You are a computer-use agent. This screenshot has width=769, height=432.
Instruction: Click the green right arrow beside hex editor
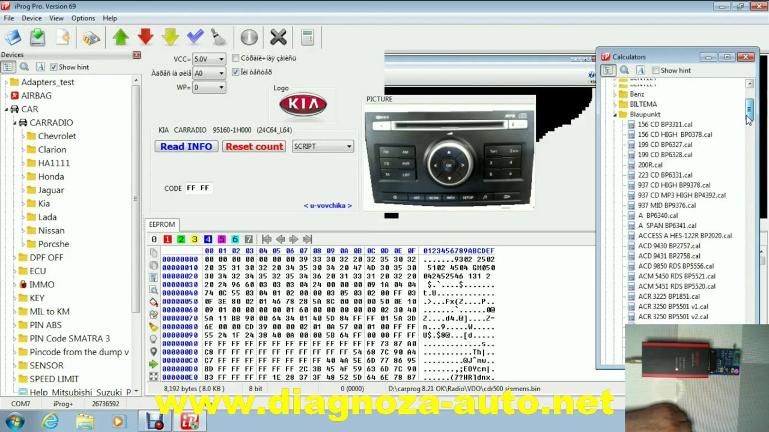pyautogui.click(x=153, y=364)
